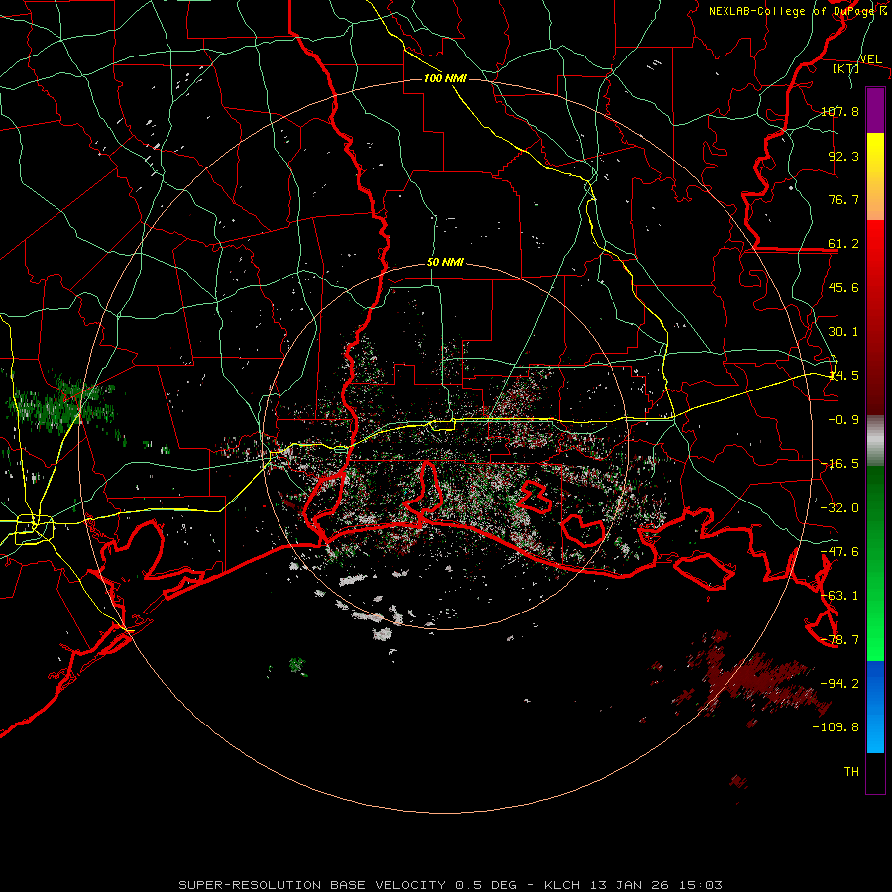Click the -32.0 velocity scale value
This screenshot has height=892, width=892.
click(x=839, y=508)
